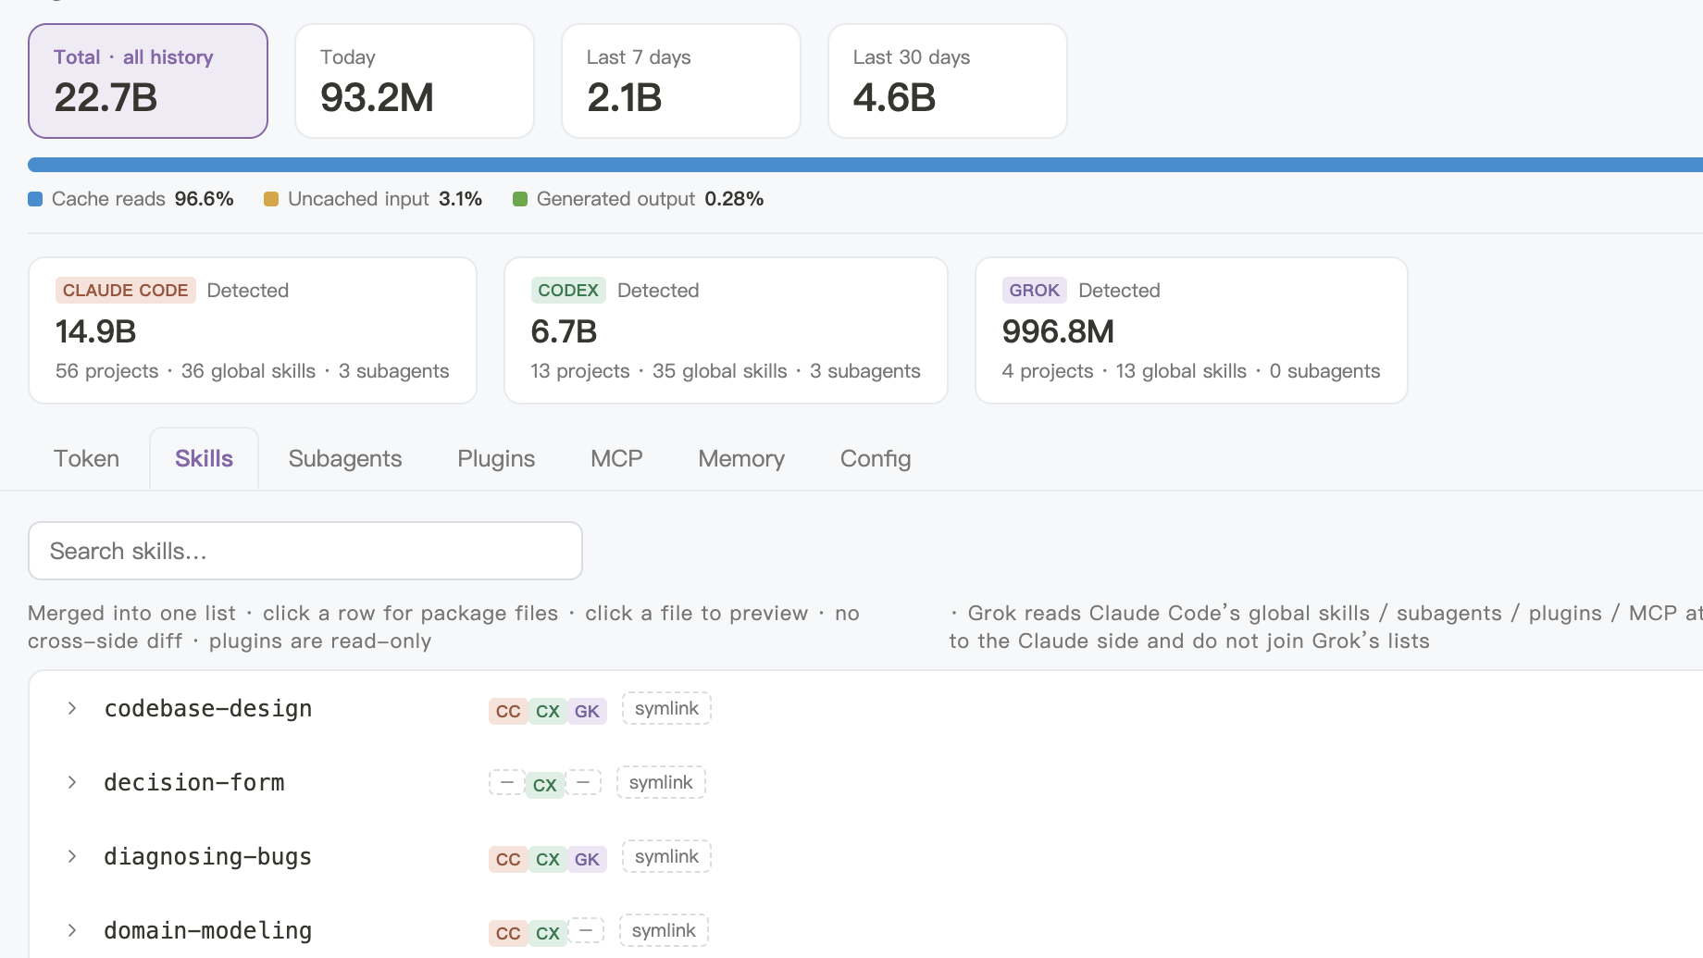Click the symlink tag on domain-modeling
Image resolution: width=1703 pixels, height=958 pixels.
tap(664, 930)
